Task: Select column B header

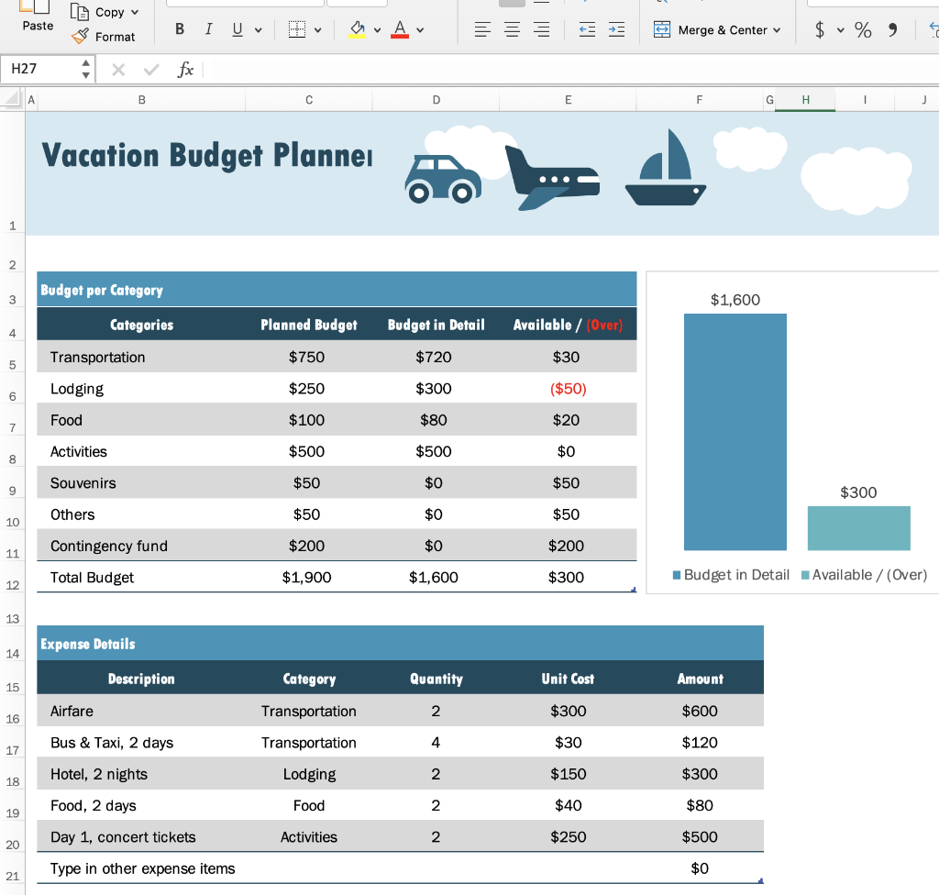Action: [142, 100]
